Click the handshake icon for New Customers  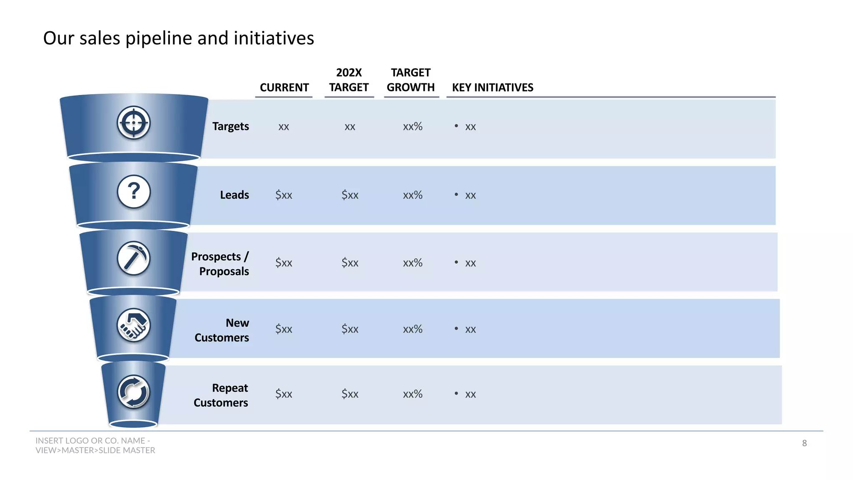[x=133, y=325]
